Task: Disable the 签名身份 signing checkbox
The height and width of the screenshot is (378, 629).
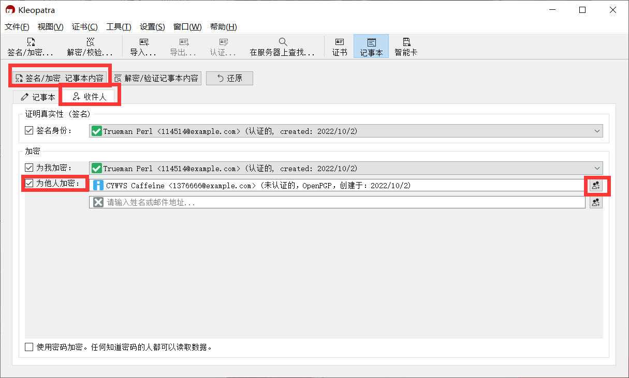Action: pyautogui.click(x=28, y=130)
